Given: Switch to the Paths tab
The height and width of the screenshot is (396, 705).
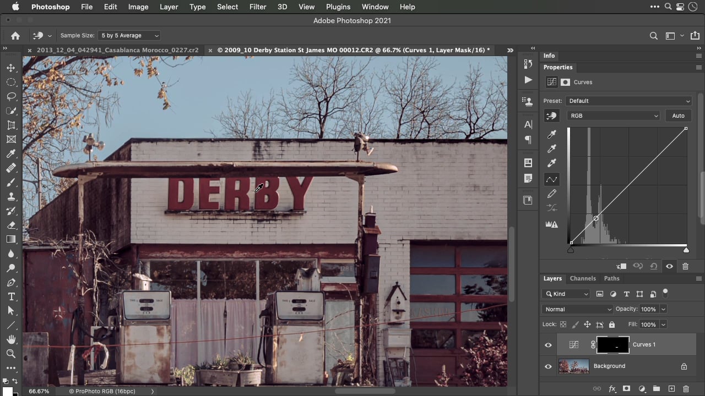Looking at the screenshot, I should click(611, 278).
